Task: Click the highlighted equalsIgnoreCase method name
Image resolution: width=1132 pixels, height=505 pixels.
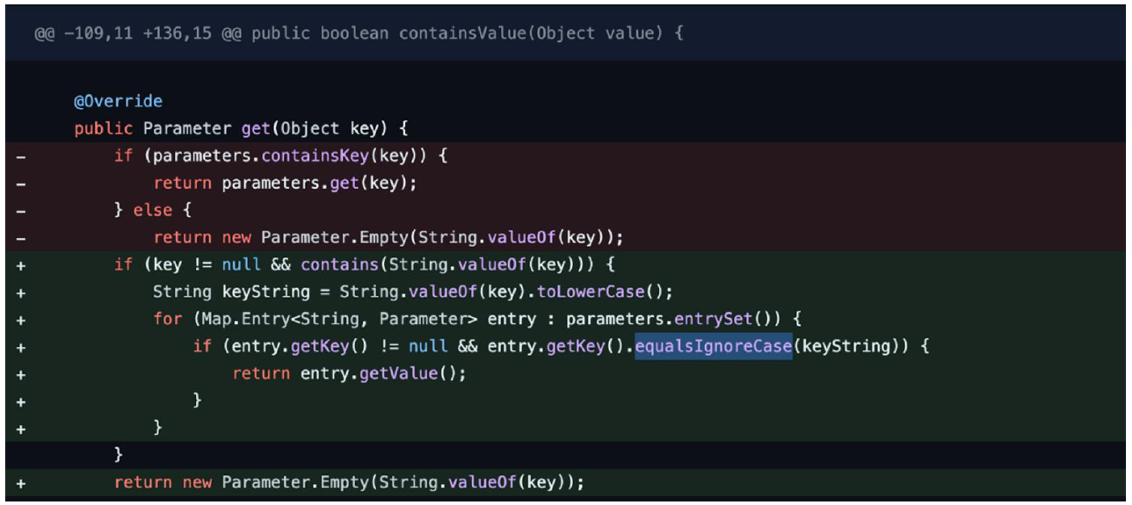Action: tap(714, 346)
